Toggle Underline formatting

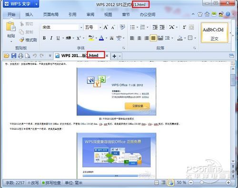pos(58,38)
